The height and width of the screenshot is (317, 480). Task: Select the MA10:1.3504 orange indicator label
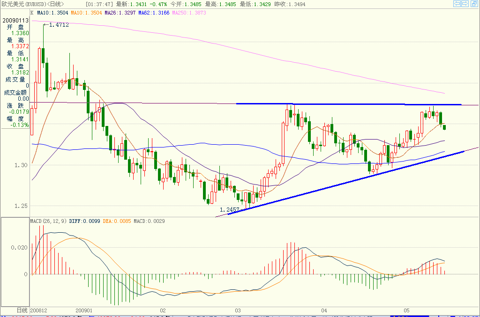pyautogui.click(x=86, y=13)
